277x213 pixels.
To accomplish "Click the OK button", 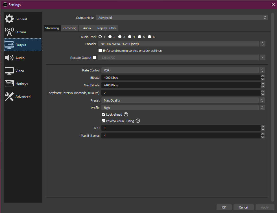I will click(224, 207).
